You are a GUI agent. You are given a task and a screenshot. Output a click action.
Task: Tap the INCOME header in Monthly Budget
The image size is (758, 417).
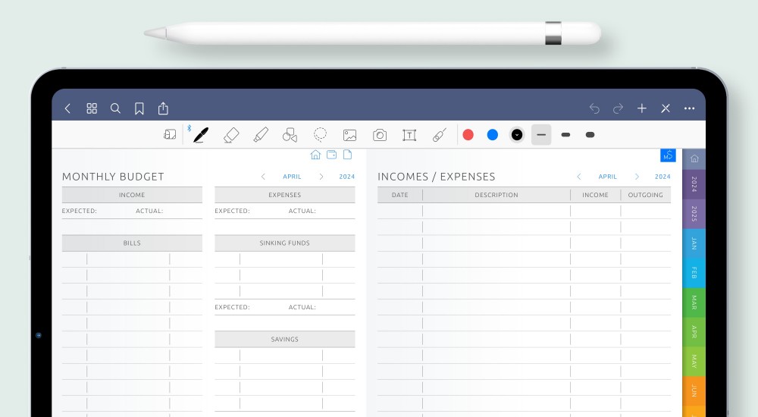click(132, 195)
